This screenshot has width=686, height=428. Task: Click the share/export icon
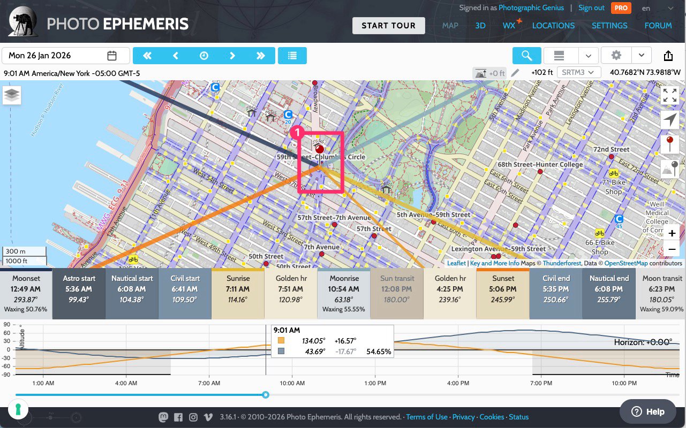point(668,56)
